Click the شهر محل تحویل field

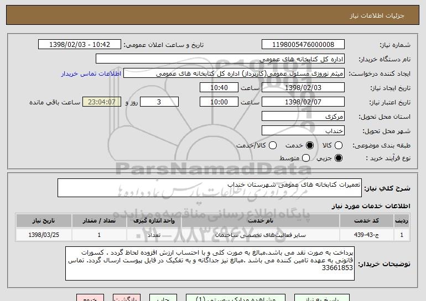tap(302, 131)
